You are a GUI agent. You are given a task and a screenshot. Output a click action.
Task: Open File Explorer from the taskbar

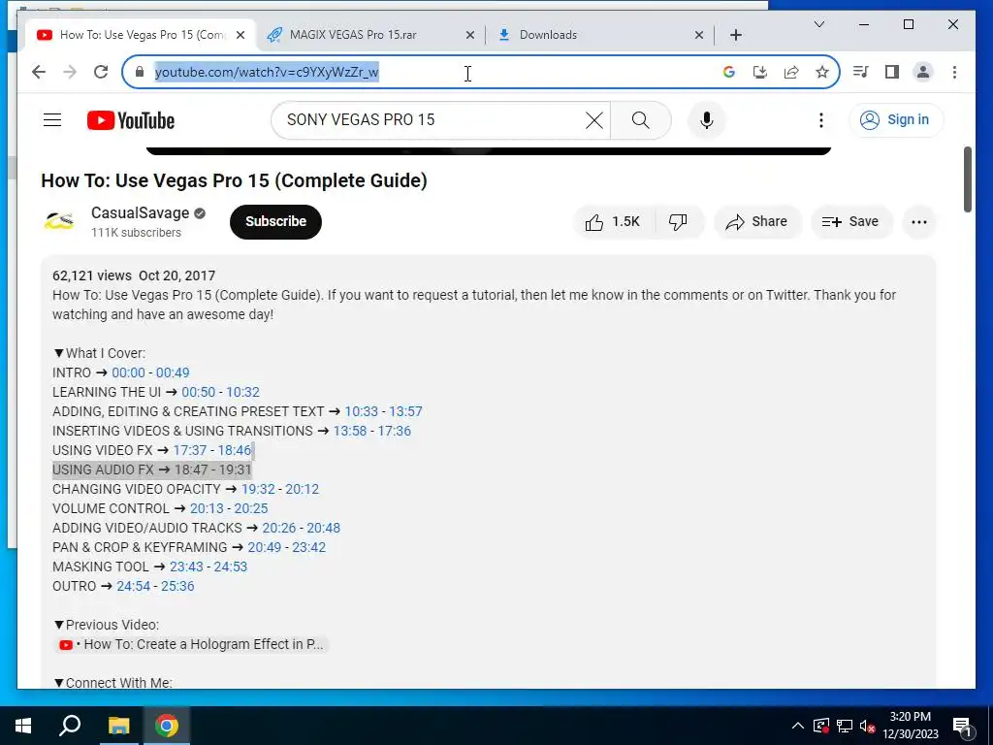tap(118, 726)
